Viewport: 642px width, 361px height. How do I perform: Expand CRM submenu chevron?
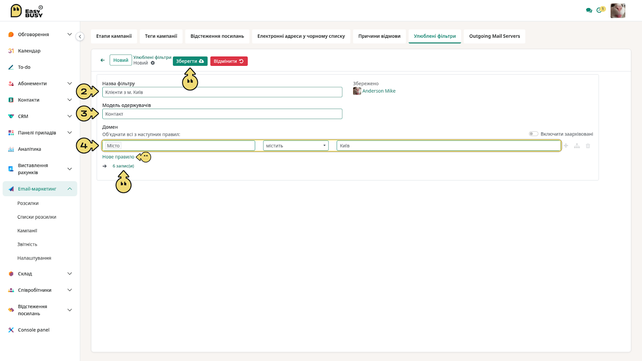click(x=69, y=117)
